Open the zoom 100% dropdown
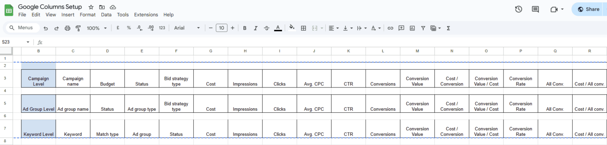 [97, 28]
